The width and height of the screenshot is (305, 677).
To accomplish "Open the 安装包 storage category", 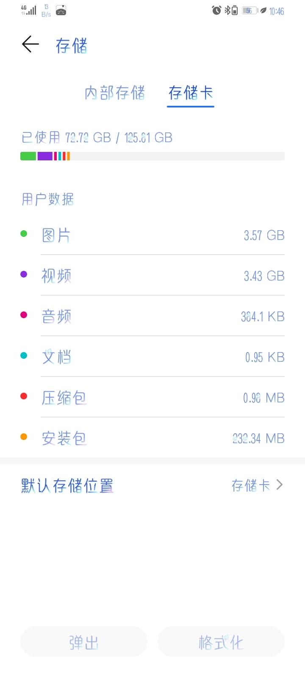I will tap(152, 438).
